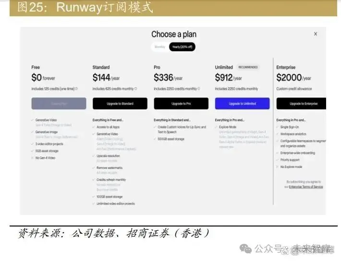The image size is (341, 262).
Task: Click the $144/year price
Action: [x=106, y=78]
